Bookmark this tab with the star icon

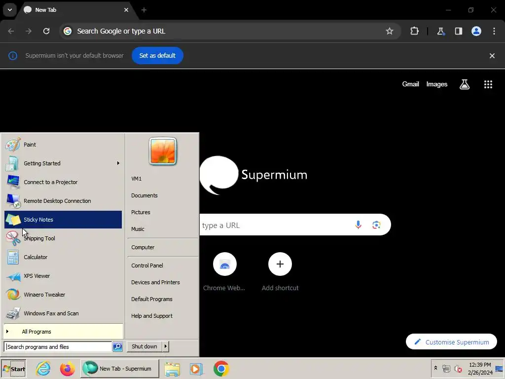390,31
